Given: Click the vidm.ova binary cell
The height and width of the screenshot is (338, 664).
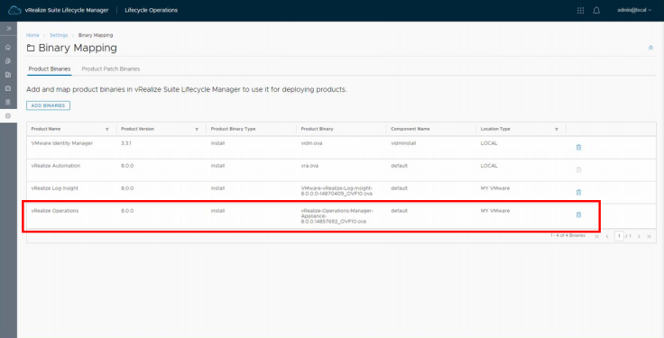Looking at the screenshot, I should point(311,143).
